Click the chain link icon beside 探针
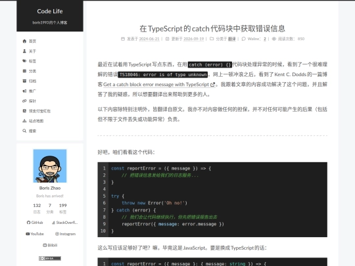 [24, 101]
